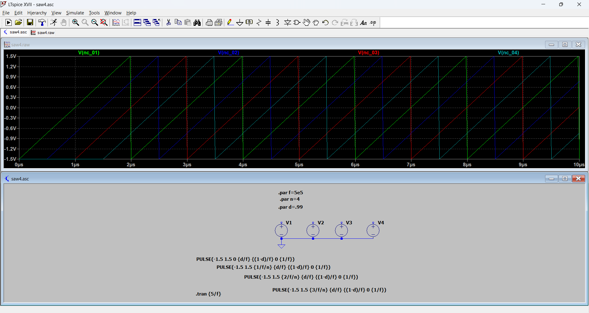Halt simulation with the hand icon
Viewport: 589px width, 313px height.
64,22
